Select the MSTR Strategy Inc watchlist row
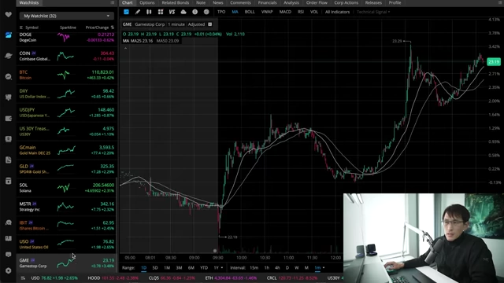 [66, 207]
